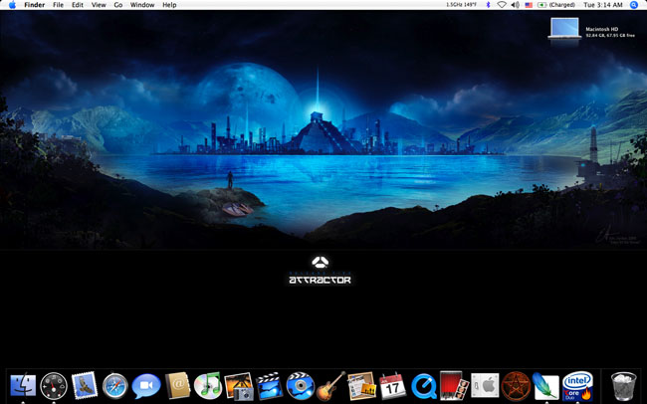Open the US flag input menu
The width and height of the screenshot is (647, 404).
tap(529, 5)
